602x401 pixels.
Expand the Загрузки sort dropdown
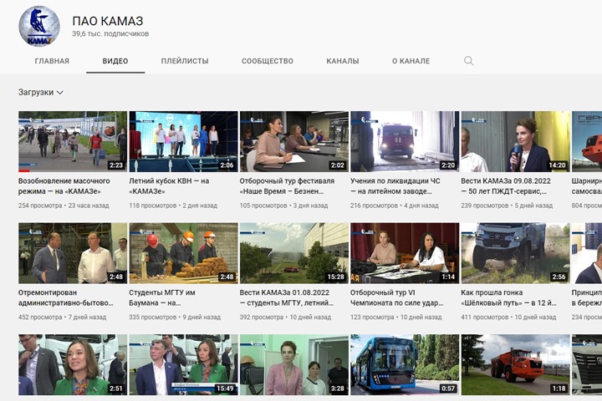(41, 93)
